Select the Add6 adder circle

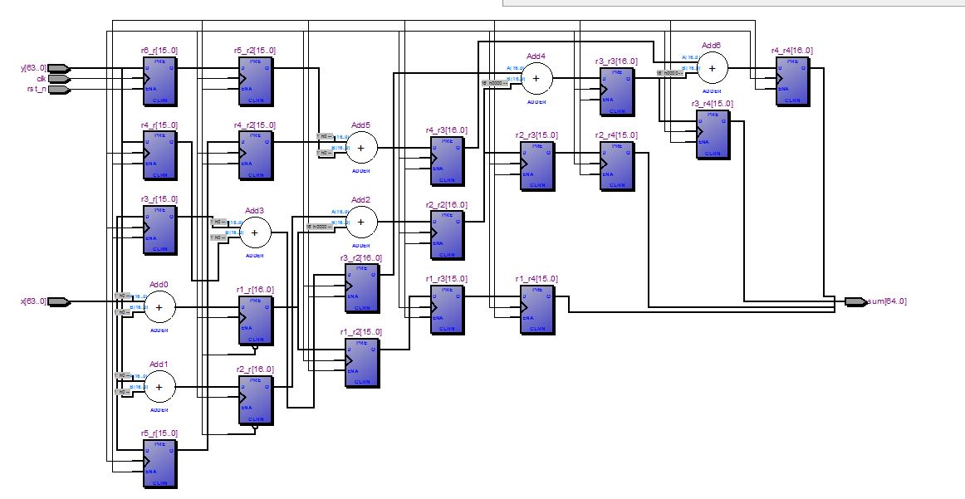[x=712, y=68]
